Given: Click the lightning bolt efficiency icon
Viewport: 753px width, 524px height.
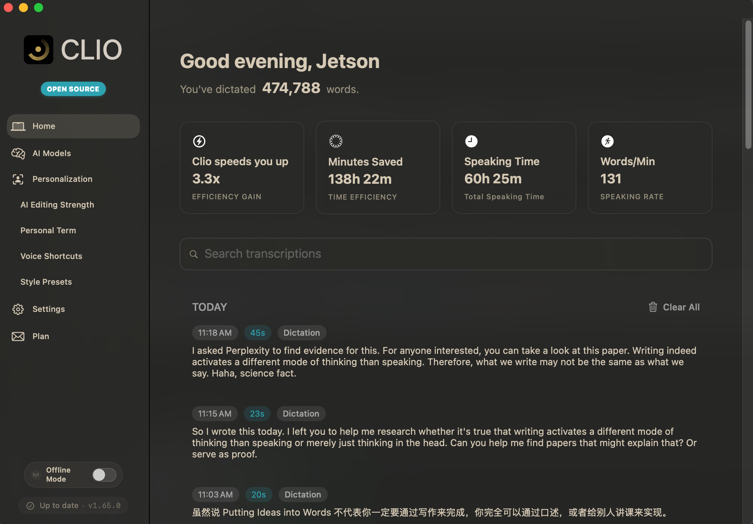Looking at the screenshot, I should click(199, 141).
